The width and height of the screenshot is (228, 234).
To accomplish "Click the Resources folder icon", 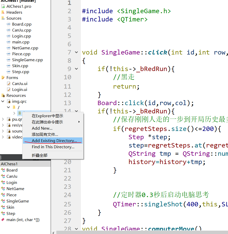I will [3, 96].
